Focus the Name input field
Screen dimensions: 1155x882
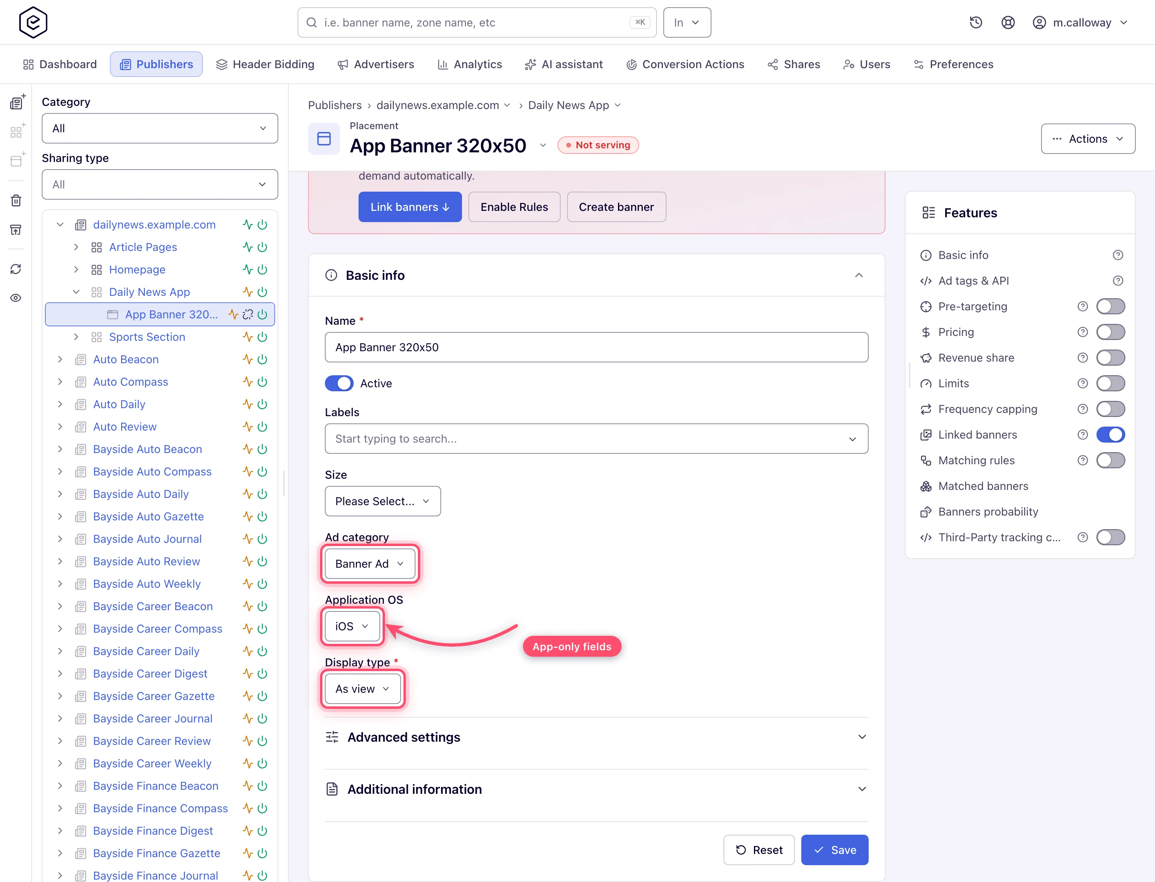[x=596, y=347]
